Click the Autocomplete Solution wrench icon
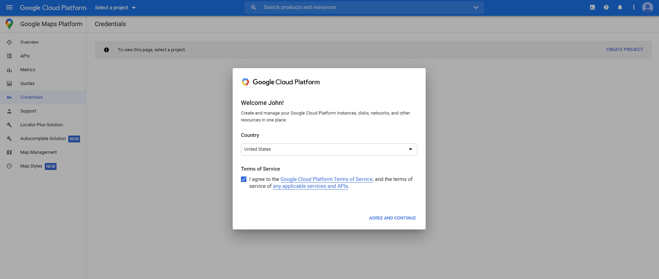The height and width of the screenshot is (279, 659). click(9, 139)
